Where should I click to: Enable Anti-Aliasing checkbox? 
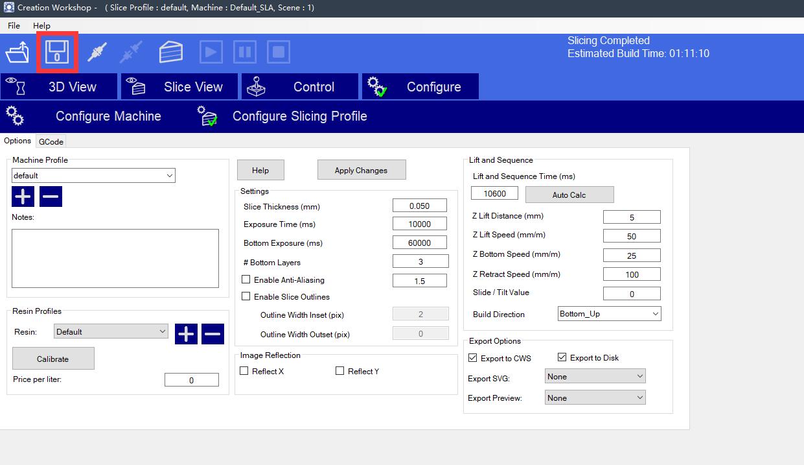click(246, 280)
